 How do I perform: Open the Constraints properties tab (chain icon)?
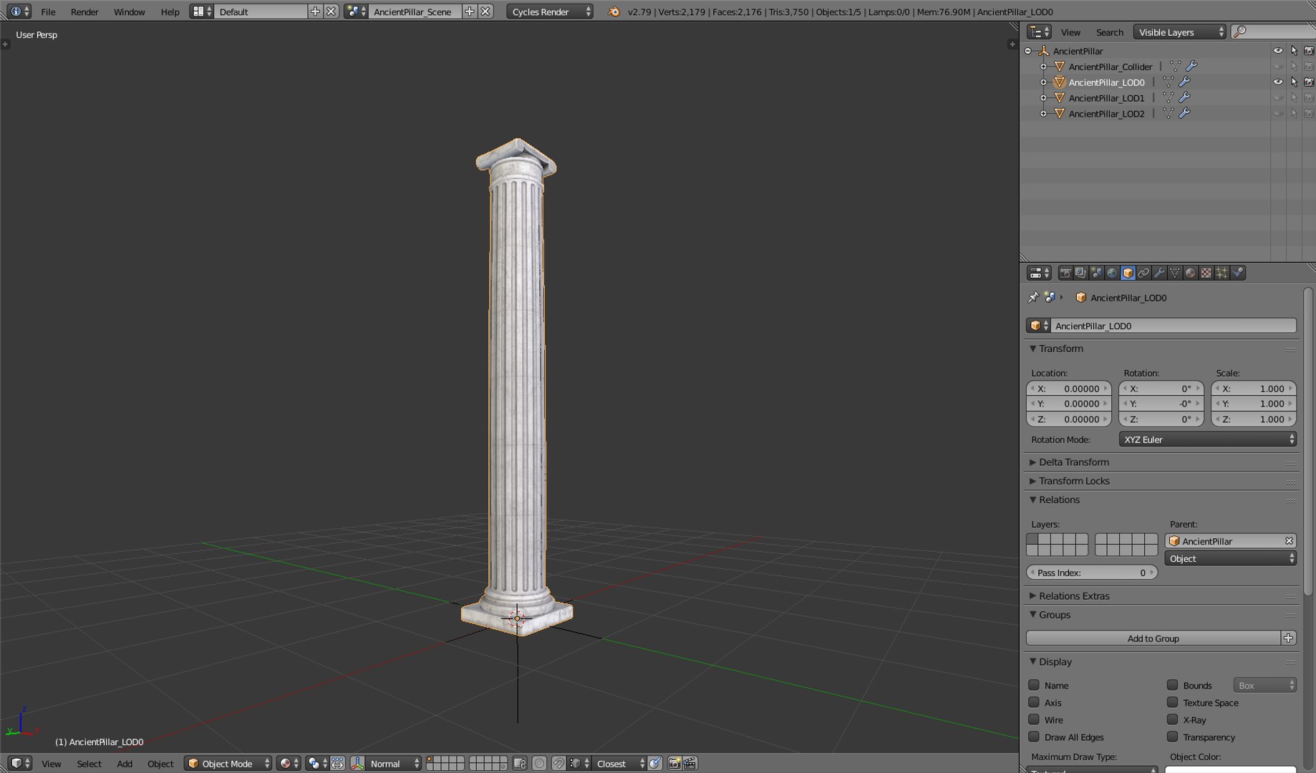[1143, 273]
